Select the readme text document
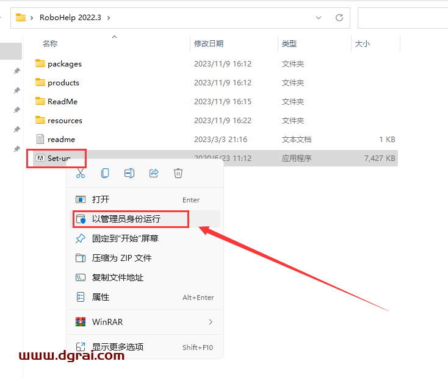 pos(61,140)
